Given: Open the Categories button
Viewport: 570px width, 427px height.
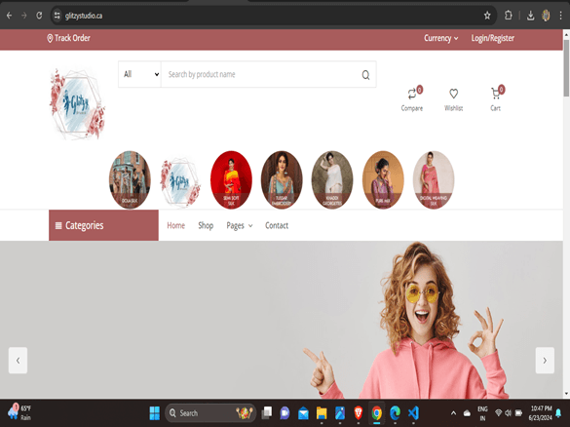Looking at the screenshot, I should click(103, 225).
